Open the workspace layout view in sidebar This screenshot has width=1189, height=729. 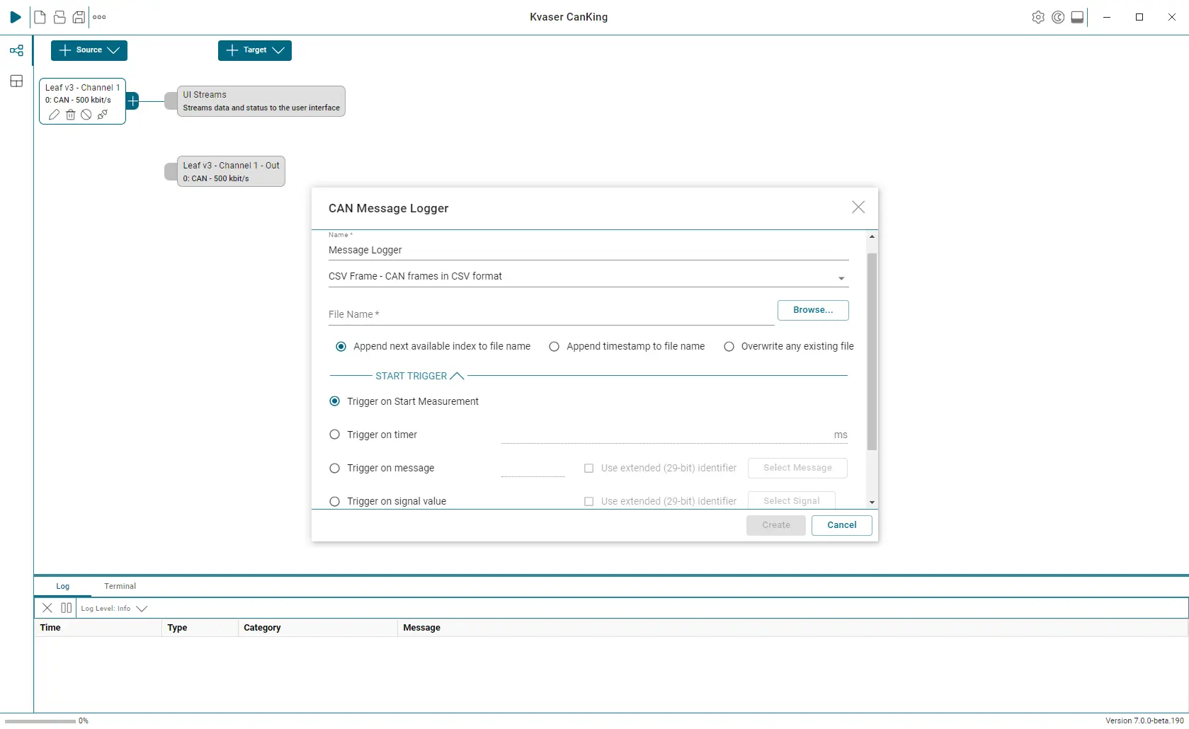(16, 81)
